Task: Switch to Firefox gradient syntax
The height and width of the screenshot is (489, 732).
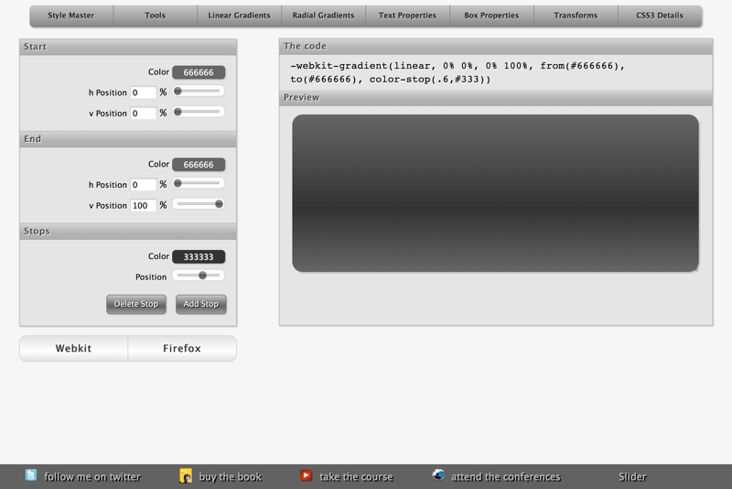Action: tap(182, 349)
